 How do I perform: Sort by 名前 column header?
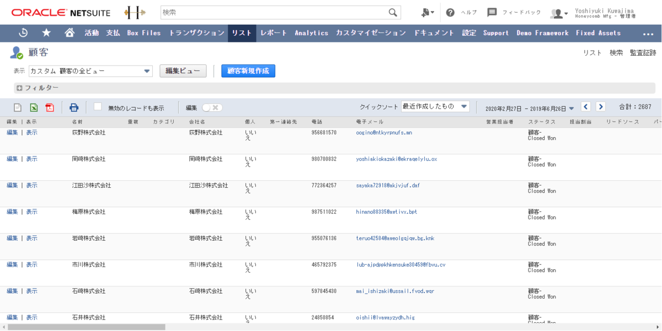pyautogui.click(x=77, y=122)
